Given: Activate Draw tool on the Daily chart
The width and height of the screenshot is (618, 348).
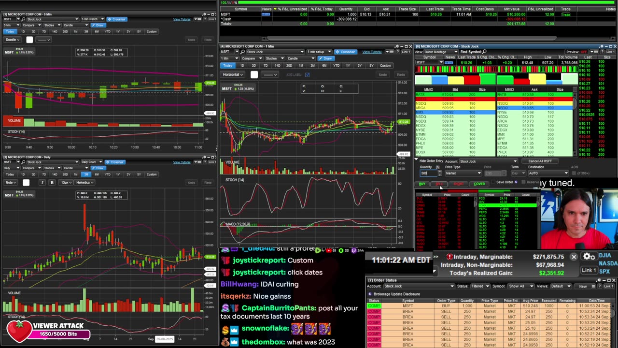Looking at the screenshot, I should point(98,168).
